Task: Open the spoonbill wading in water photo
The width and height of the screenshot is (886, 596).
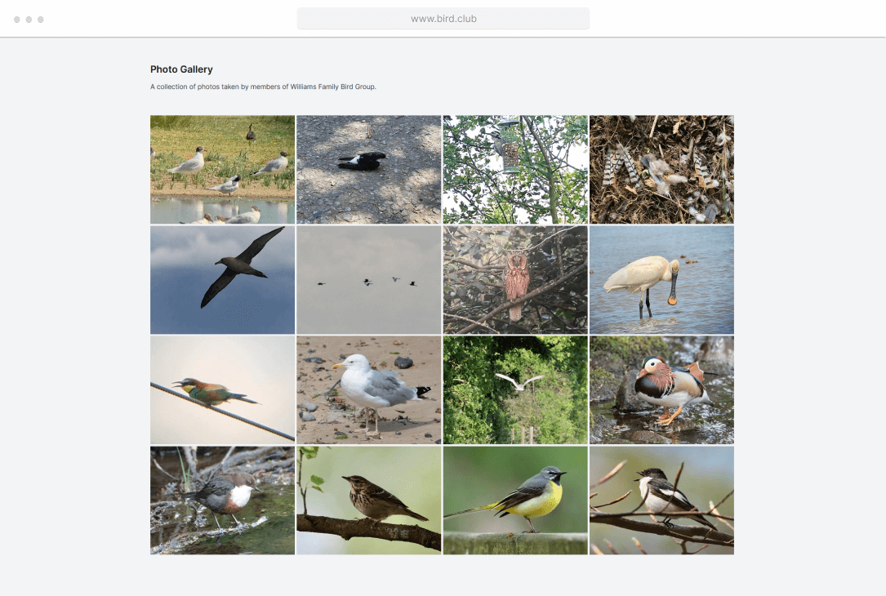Action: point(661,279)
